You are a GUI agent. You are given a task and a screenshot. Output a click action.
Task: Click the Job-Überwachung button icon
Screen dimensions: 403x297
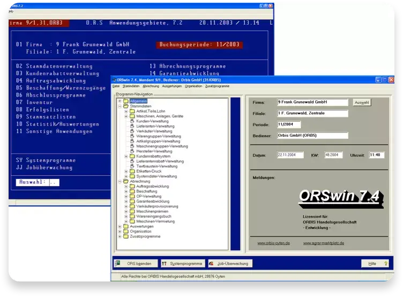coord(211,264)
